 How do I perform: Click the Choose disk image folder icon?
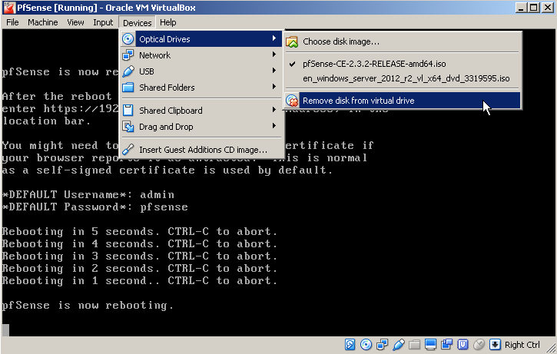point(292,41)
